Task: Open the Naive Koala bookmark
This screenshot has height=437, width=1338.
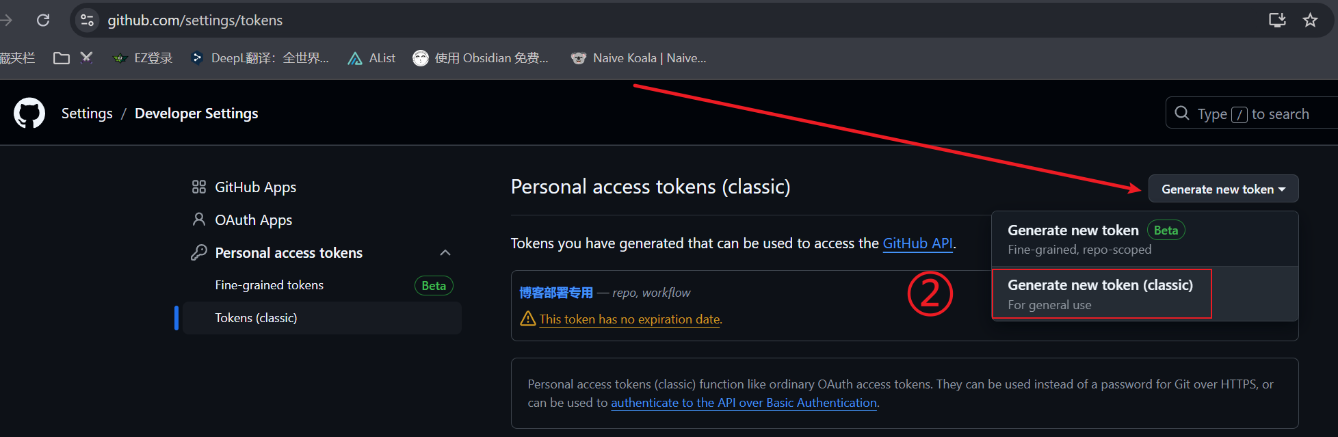Action: point(639,58)
